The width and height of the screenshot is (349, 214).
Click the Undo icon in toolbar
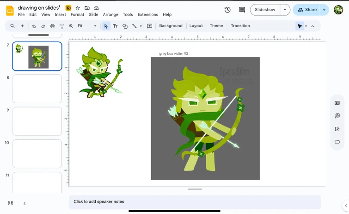(34, 26)
